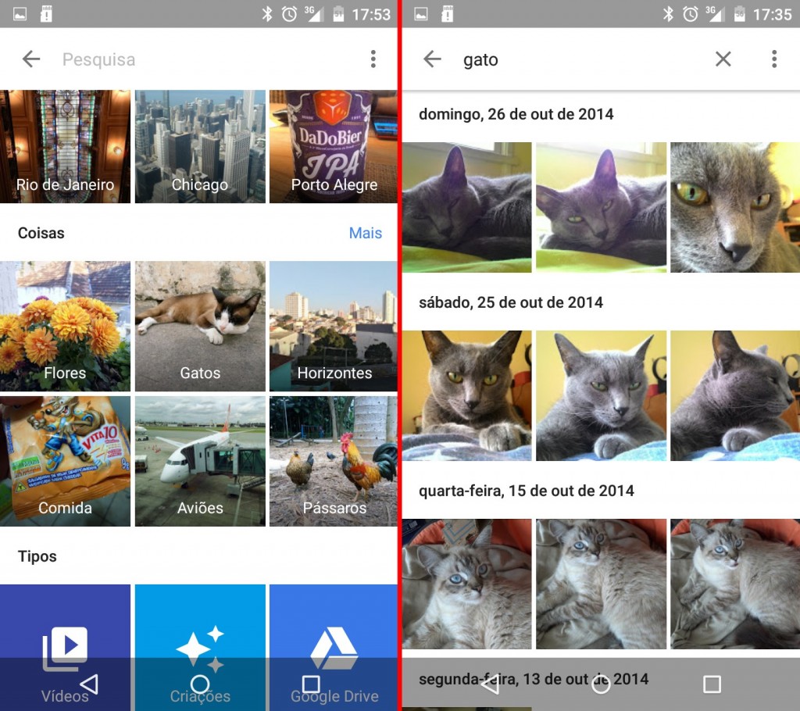The height and width of the screenshot is (711, 800).
Task: Select the 'quarta-feira, 15 de out de 2014' header
Action: click(x=527, y=491)
